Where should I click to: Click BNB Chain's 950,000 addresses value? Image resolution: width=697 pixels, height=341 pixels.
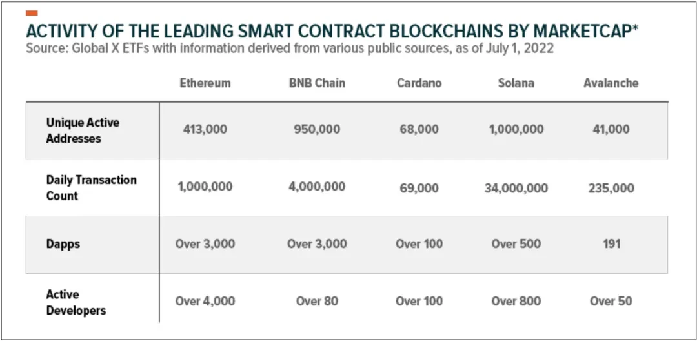pyautogui.click(x=317, y=129)
